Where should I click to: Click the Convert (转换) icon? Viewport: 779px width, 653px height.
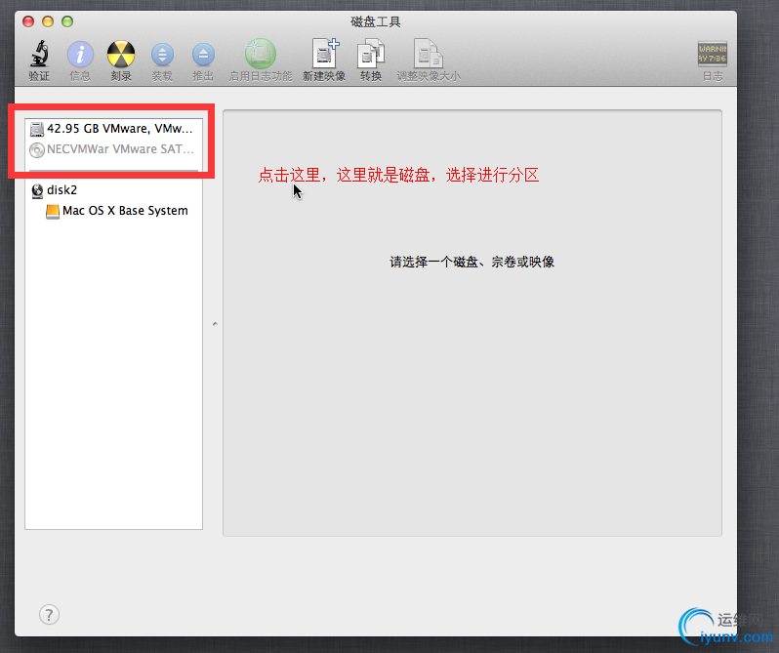371,54
